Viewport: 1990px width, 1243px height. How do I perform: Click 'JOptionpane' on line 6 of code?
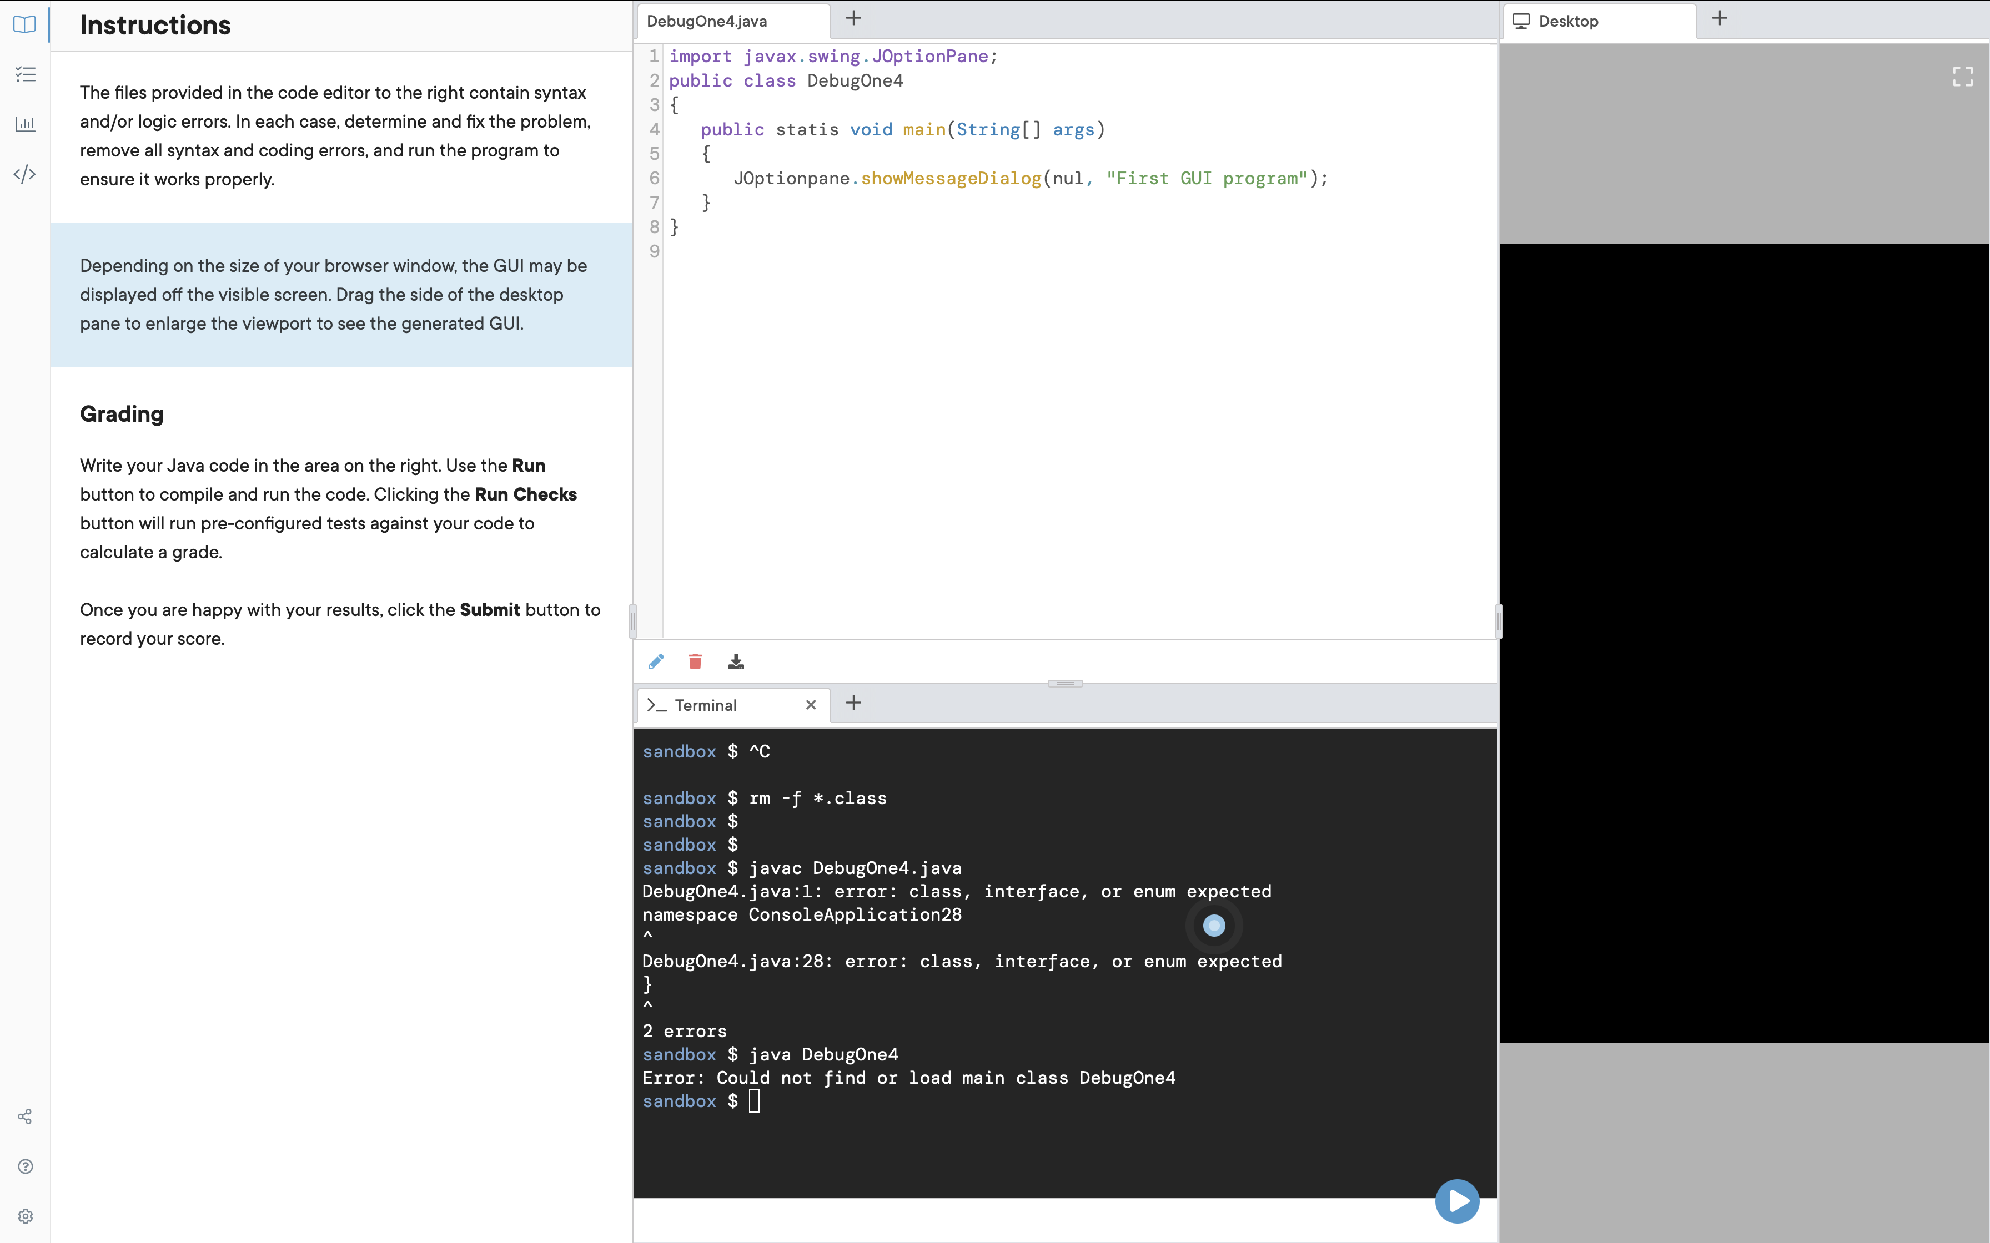click(x=791, y=178)
